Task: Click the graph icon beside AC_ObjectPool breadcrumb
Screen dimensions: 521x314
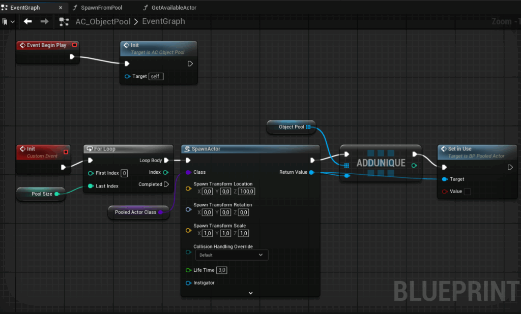Action: 64,21
